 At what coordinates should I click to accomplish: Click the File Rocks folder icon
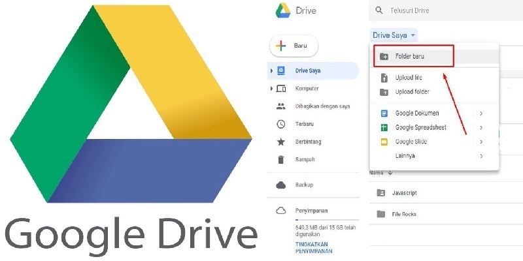coord(380,214)
